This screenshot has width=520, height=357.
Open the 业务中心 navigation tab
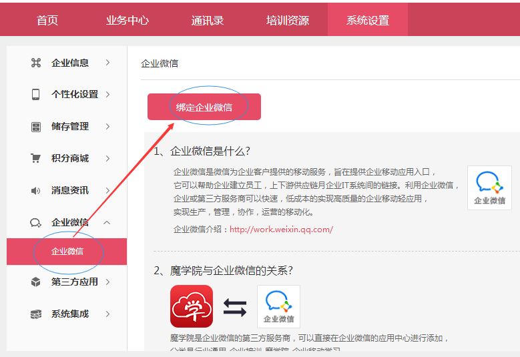[127, 20]
